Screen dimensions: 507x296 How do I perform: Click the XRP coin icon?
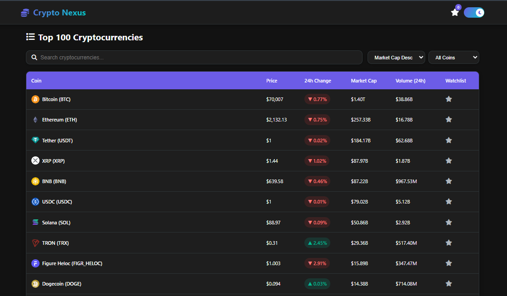click(x=35, y=160)
